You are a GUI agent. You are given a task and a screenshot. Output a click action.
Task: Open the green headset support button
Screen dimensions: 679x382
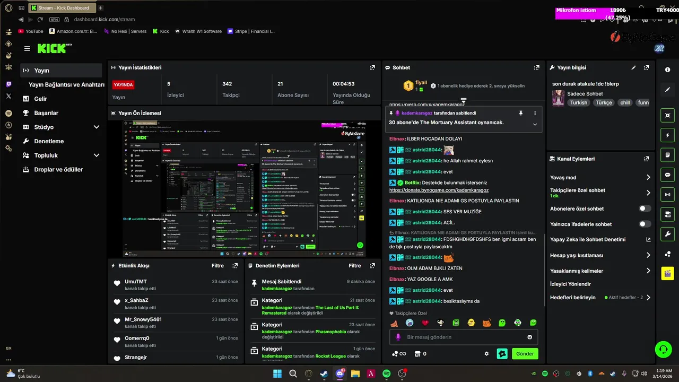[663, 349]
